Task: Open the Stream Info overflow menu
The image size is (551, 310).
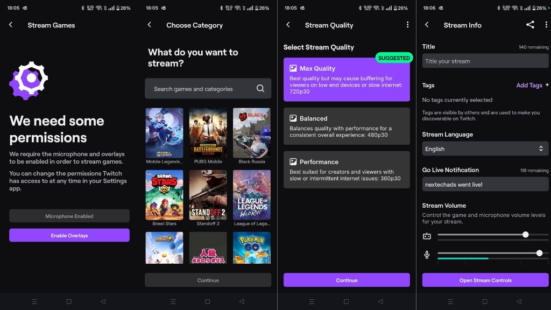Action: pyautogui.click(x=546, y=25)
